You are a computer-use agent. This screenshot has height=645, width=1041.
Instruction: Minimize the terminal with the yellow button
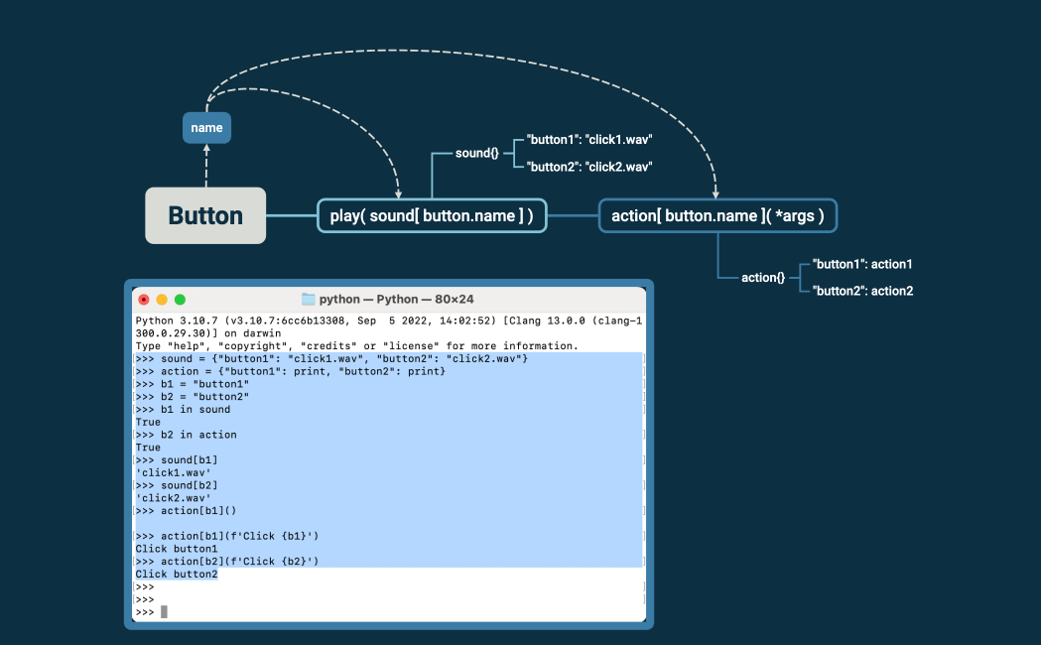[x=162, y=299]
